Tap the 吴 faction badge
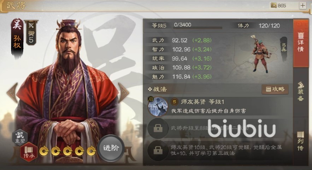 [17, 25]
